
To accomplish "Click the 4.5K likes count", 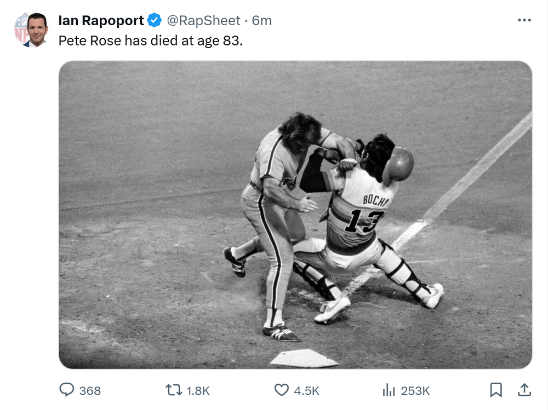I will (306, 390).
